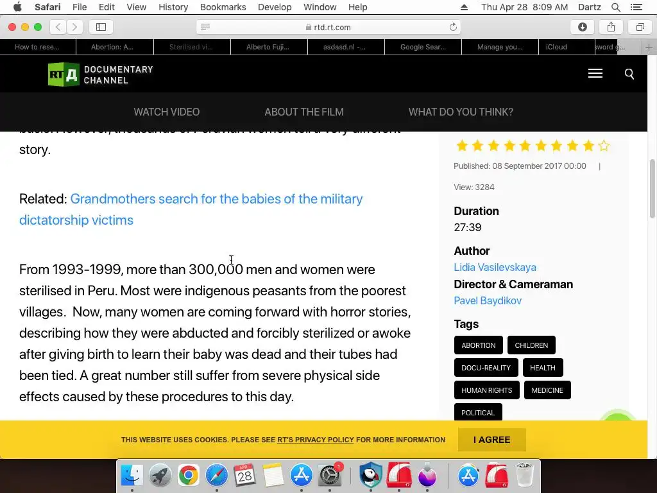Open the puffin shield app in Dock

[x=370, y=475]
